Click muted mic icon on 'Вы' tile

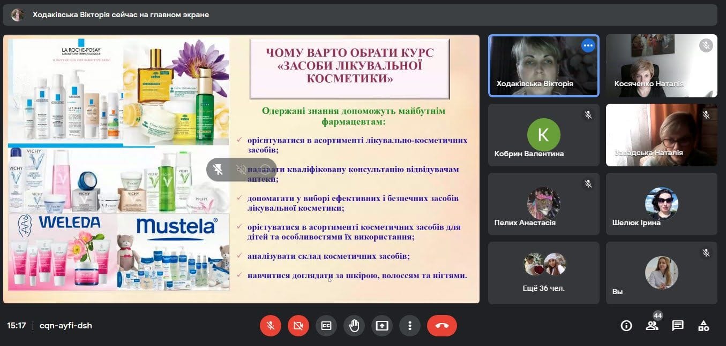coord(706,252)
